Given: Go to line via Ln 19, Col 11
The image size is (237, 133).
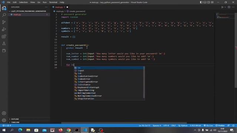Looking at the screenshot, I should coord(144,126).
